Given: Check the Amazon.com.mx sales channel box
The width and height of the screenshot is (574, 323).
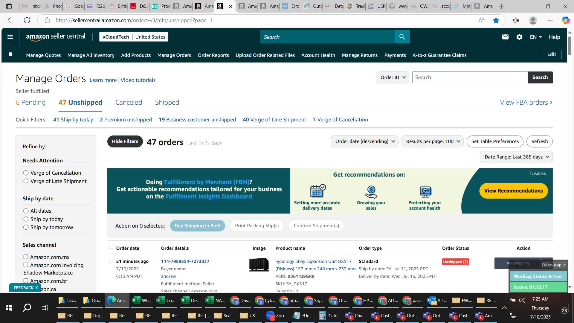Looking at the screenshot, I should click(x=26, y=257).
